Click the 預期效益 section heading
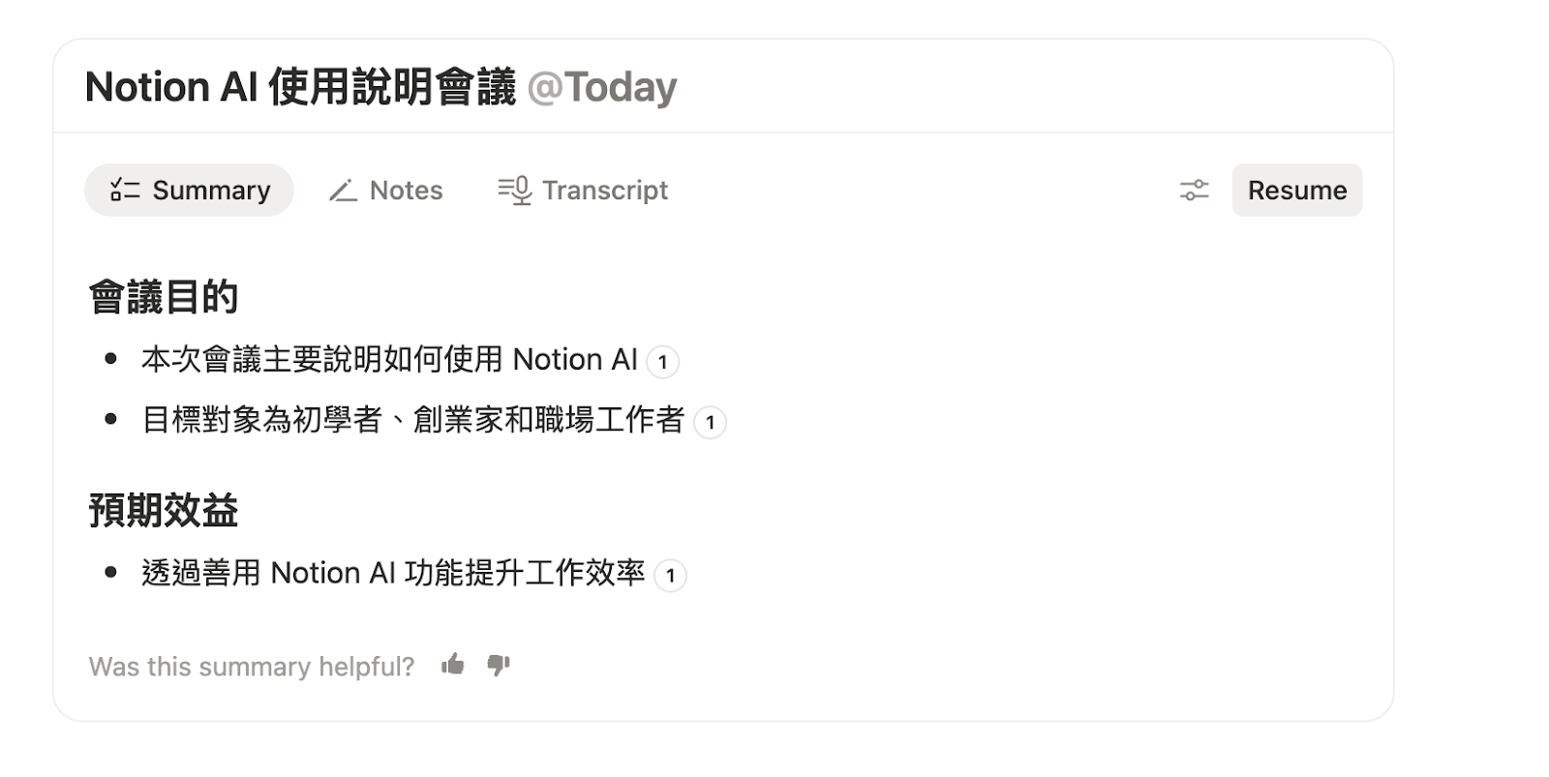 163,511
